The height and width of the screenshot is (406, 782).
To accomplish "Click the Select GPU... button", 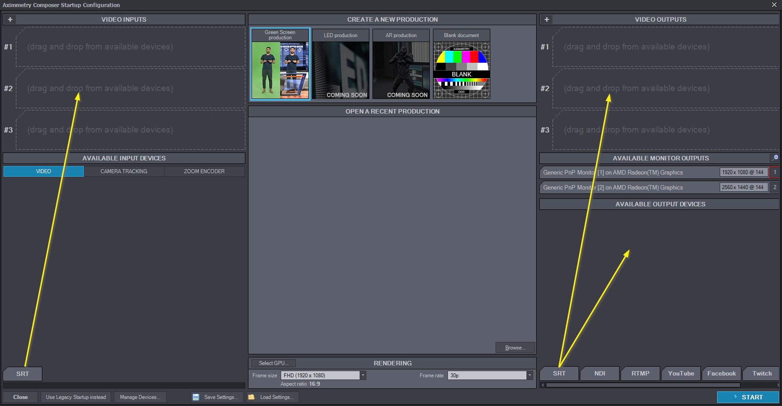I will click(x=274, y=363).
